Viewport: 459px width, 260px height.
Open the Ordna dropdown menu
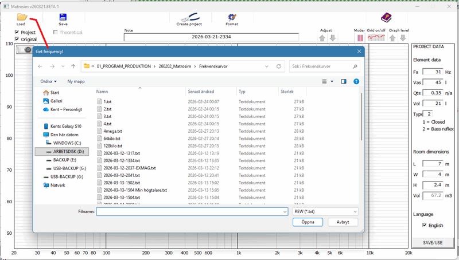49,81
